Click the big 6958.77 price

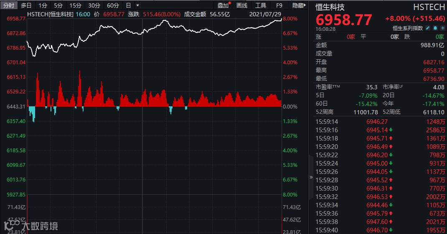(x=344, y=19)
